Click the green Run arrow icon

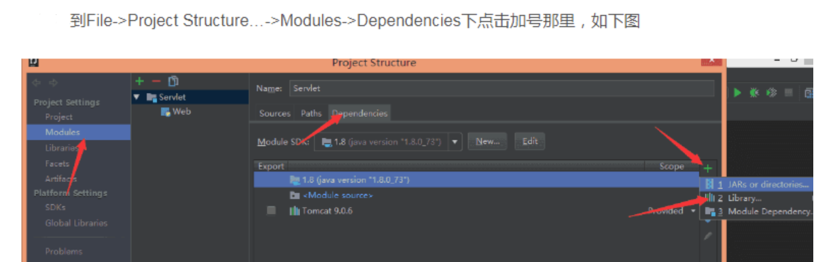pyautogui.click(x=737, y=93)
